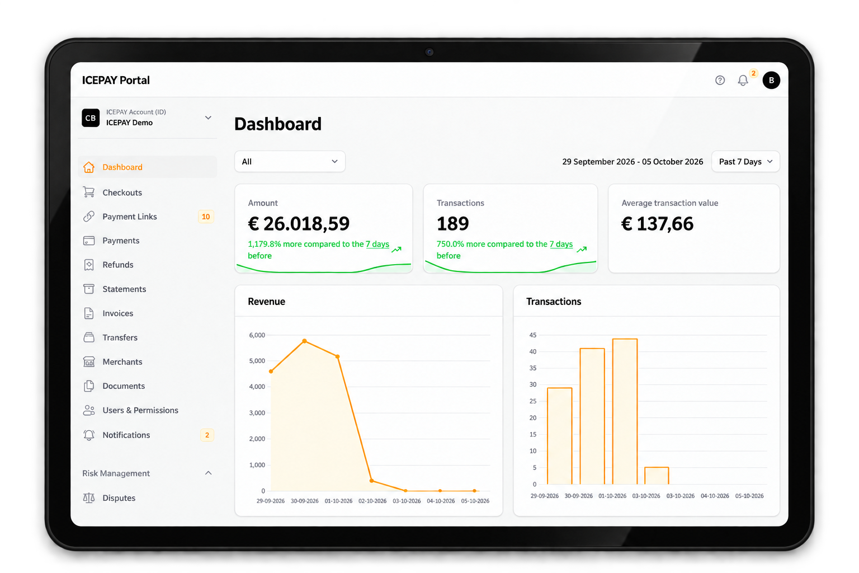
Task: Click the Transactions chart title
Action: 554,302
